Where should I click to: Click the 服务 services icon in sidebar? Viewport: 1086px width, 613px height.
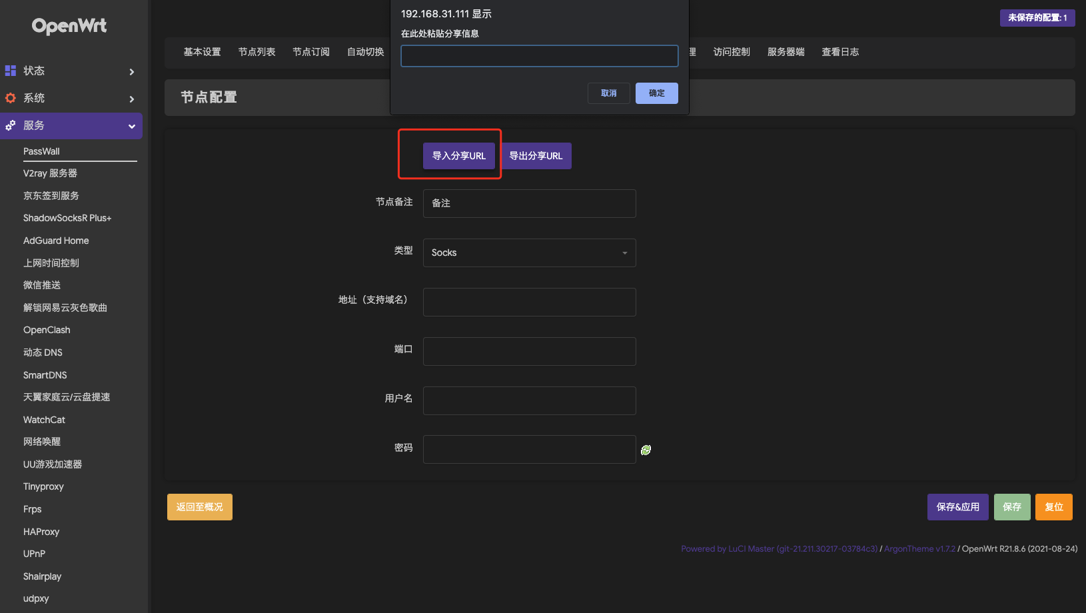pos(10,125)
